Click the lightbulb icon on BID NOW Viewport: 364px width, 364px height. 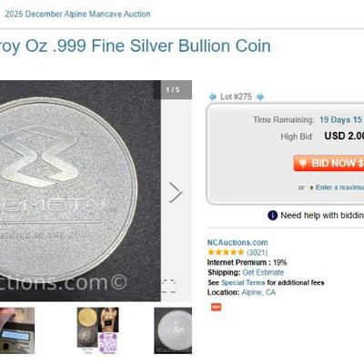[302, 163]
